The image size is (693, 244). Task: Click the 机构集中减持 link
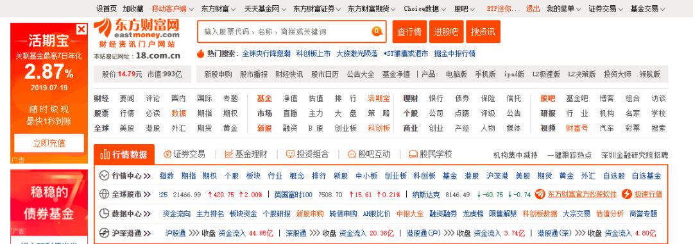coord(515,155)
